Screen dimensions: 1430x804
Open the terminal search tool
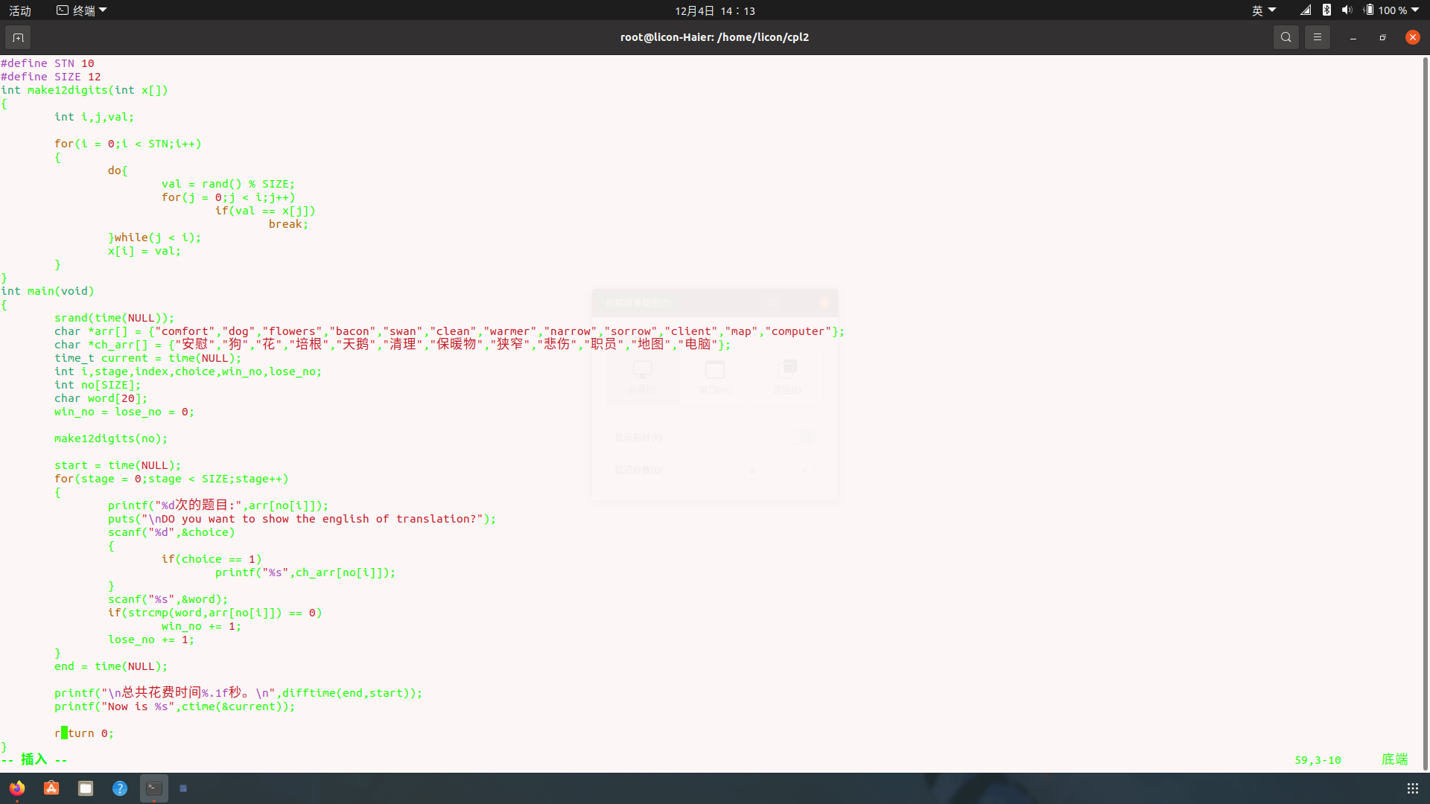(x=1286, y=37)
